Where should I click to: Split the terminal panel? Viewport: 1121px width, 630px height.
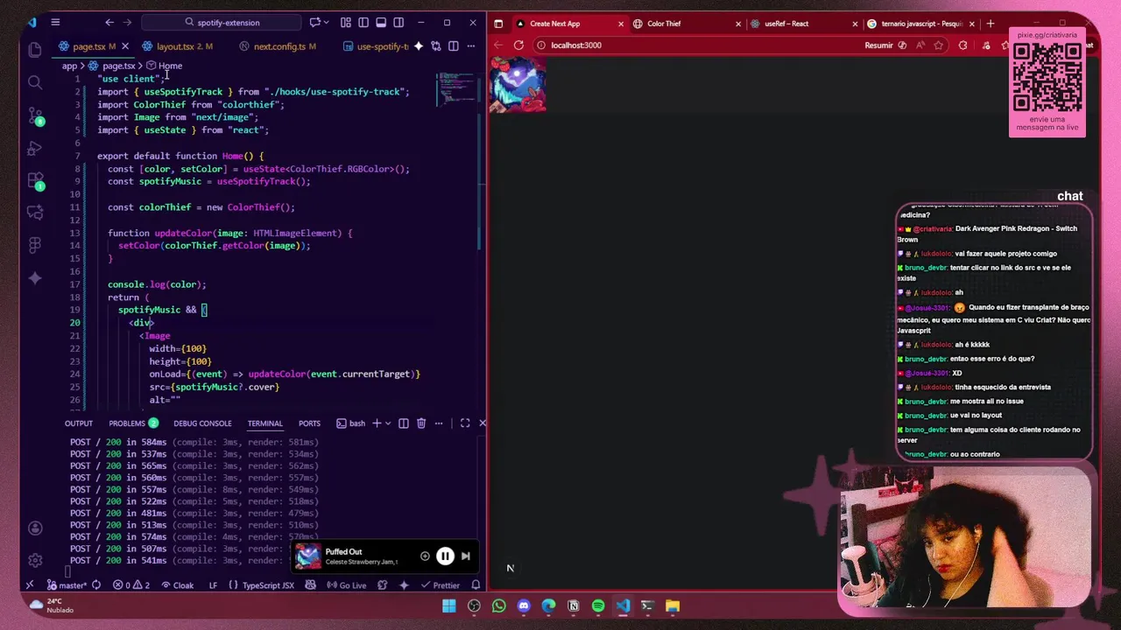[x=404, y=423]
